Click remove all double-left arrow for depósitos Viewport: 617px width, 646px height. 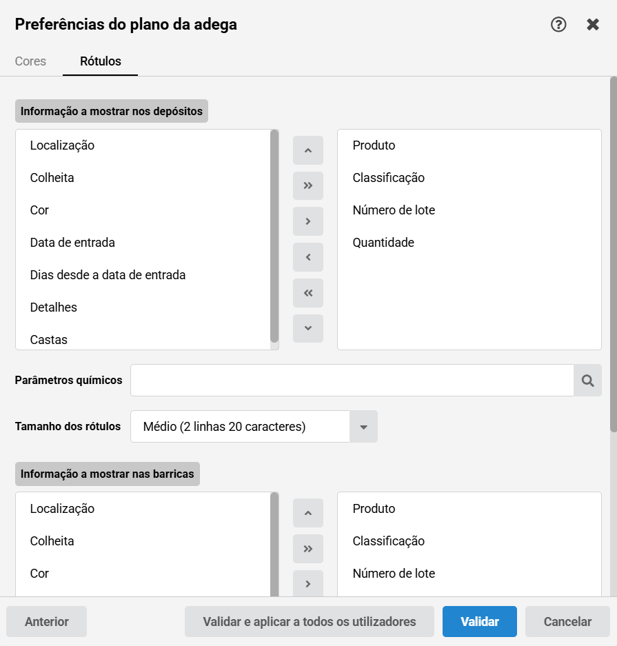[x=308, y=293]
